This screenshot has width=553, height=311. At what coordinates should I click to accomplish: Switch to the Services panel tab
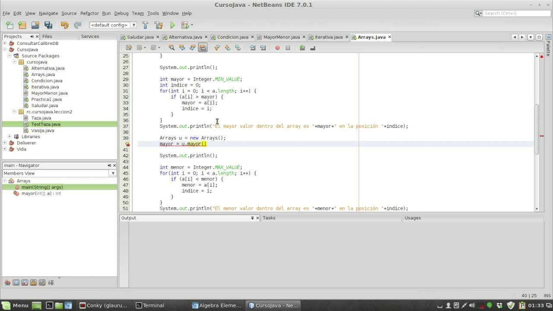[90, 36]
